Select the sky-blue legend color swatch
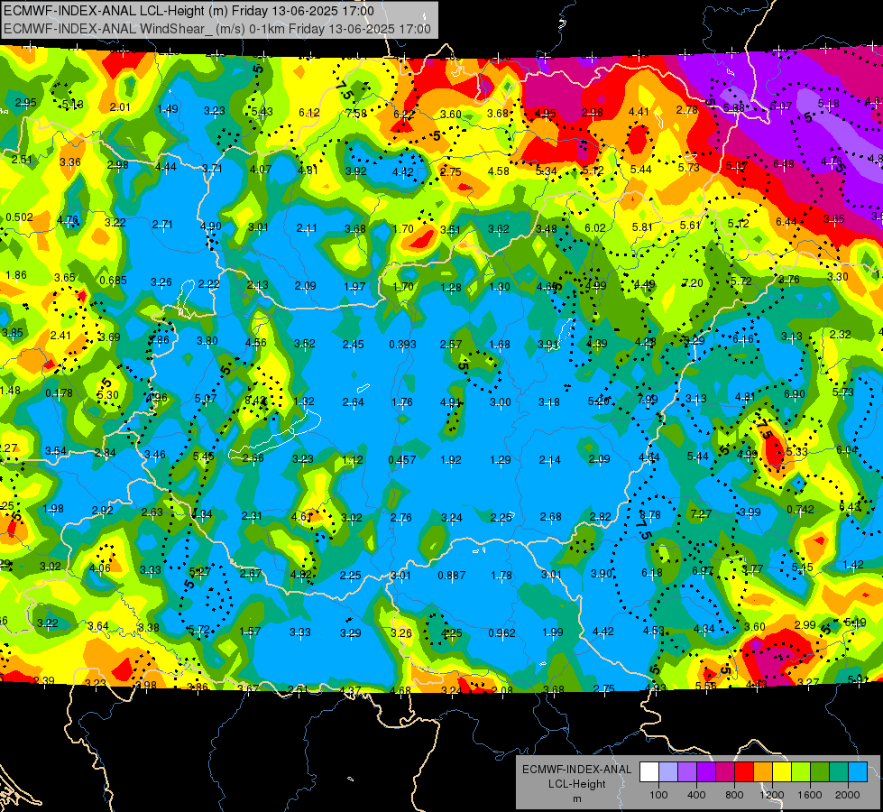The image size is (883, 812). click(859, 772)
